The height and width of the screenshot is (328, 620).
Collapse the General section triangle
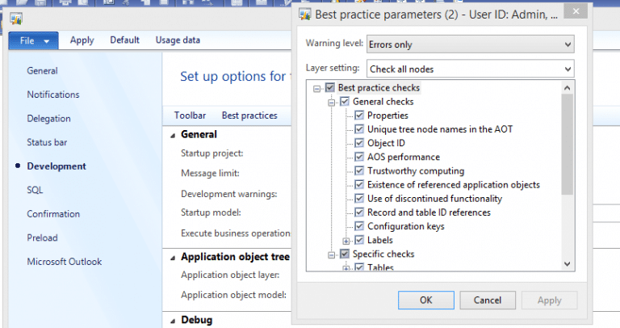tap(174, 136)
